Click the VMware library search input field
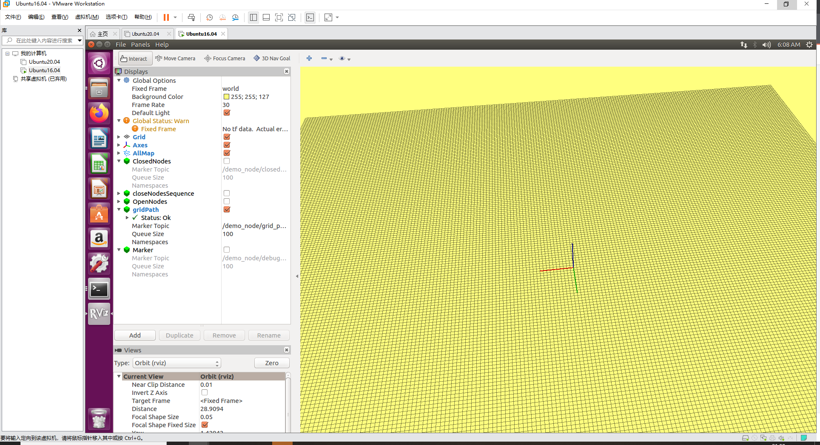The width and height of the screenshot is (820, 445). [x=44, y=40]
